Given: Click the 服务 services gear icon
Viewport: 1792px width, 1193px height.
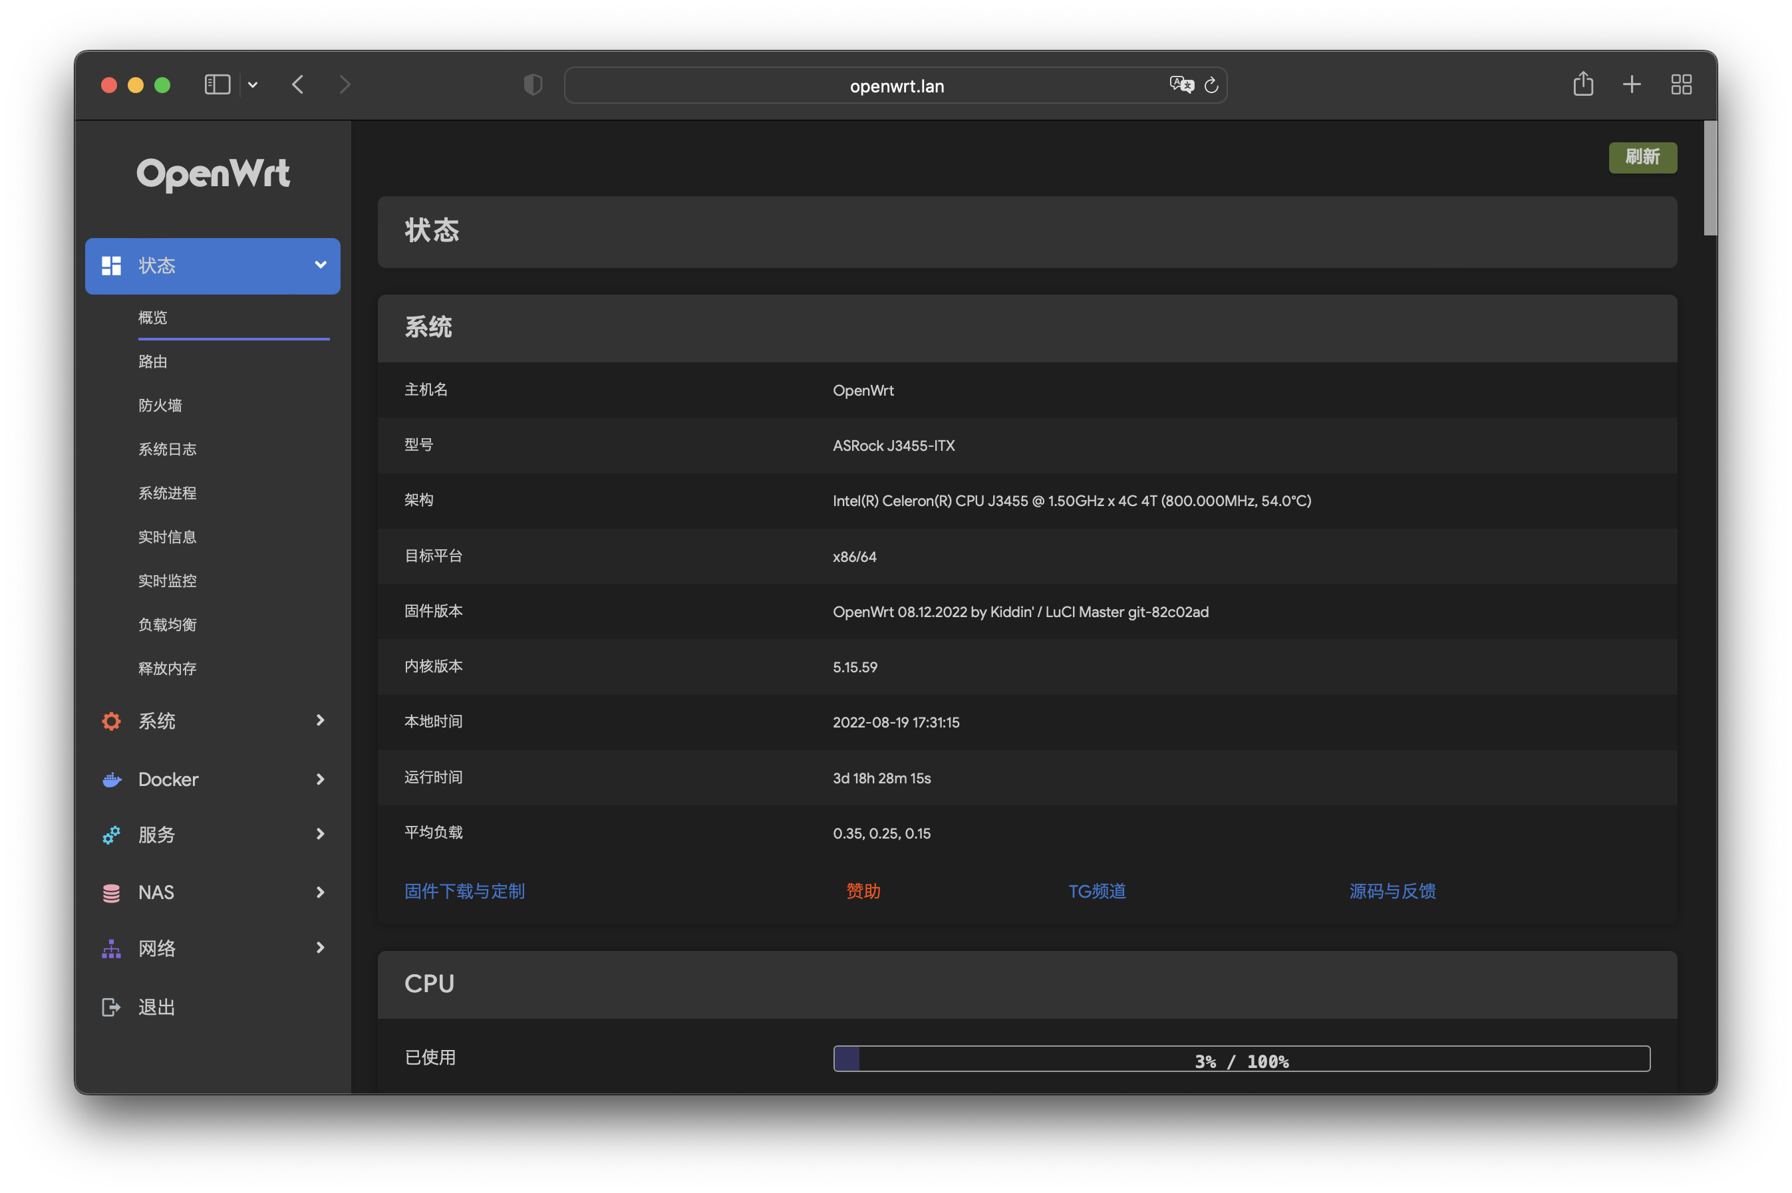Looking at the screenshot, I should [x=111, y=835].
